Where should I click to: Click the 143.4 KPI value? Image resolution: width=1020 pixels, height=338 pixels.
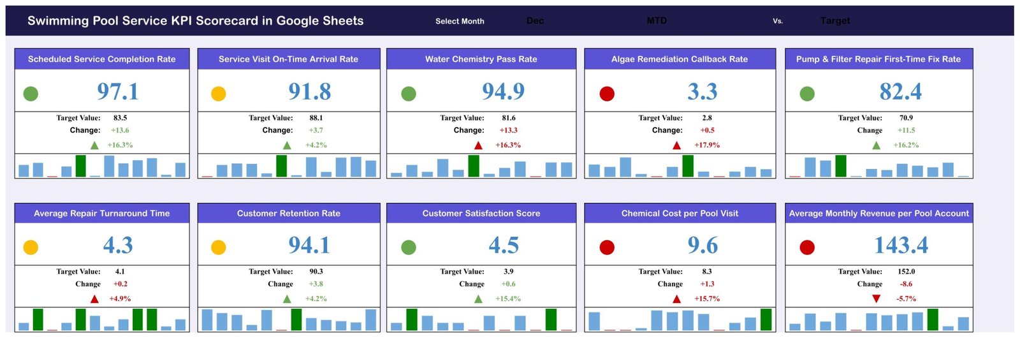tap(901, 246)
